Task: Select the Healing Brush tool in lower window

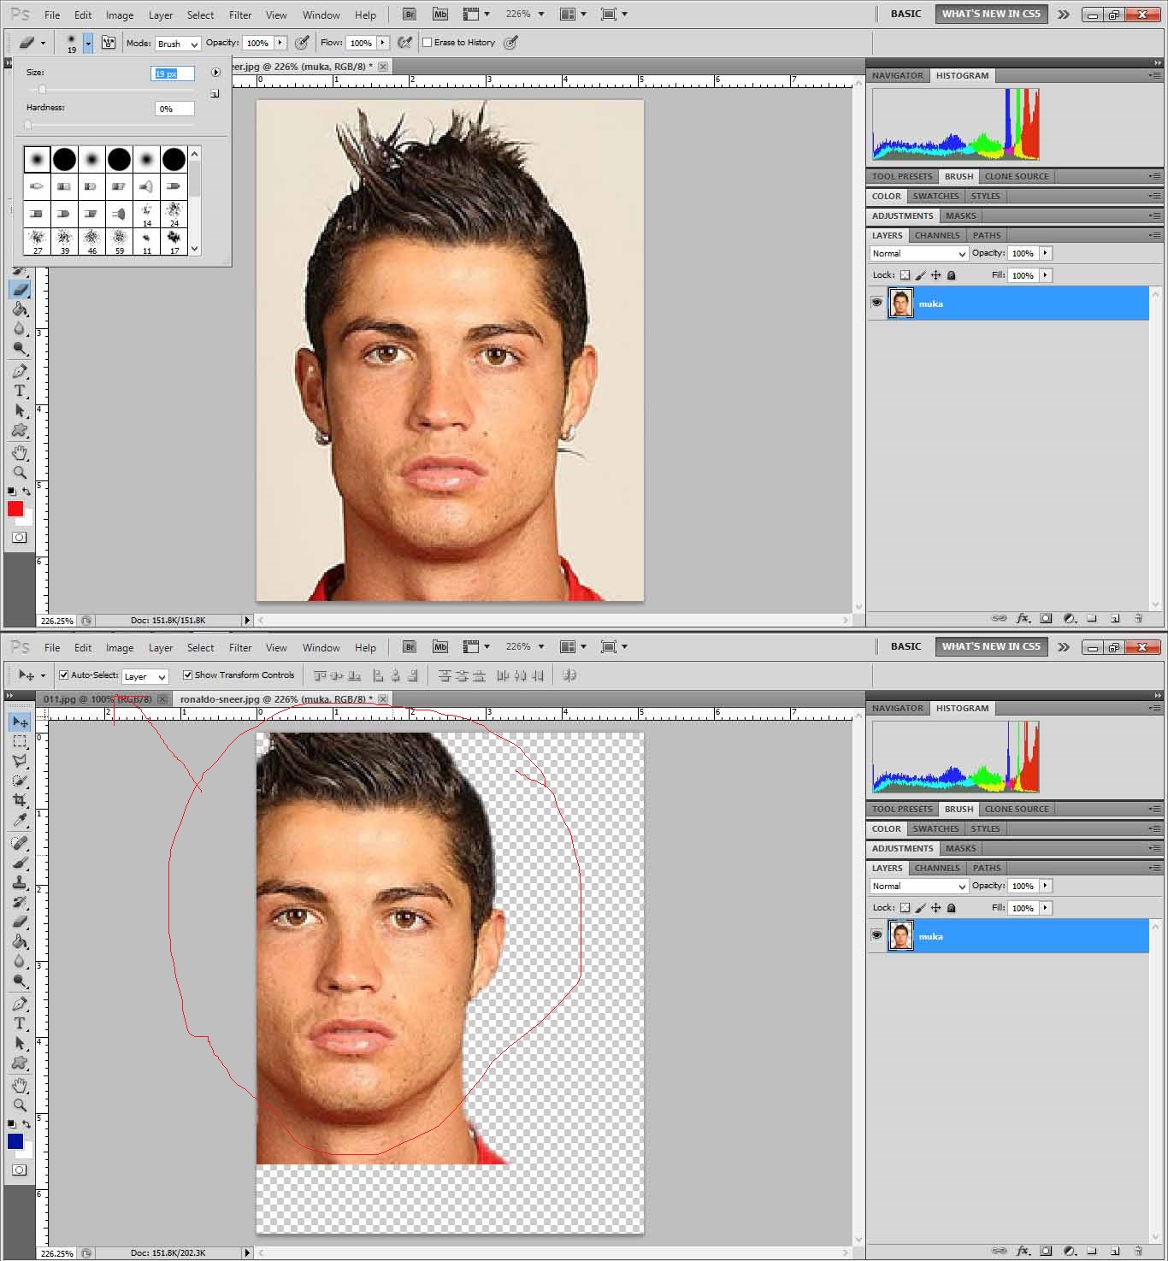Action: (20, 843)
